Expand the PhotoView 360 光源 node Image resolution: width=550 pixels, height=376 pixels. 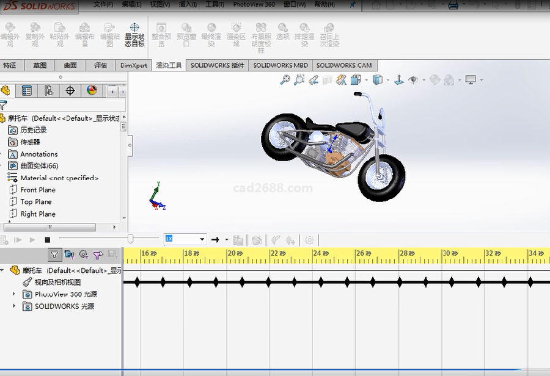pos(14,294)
